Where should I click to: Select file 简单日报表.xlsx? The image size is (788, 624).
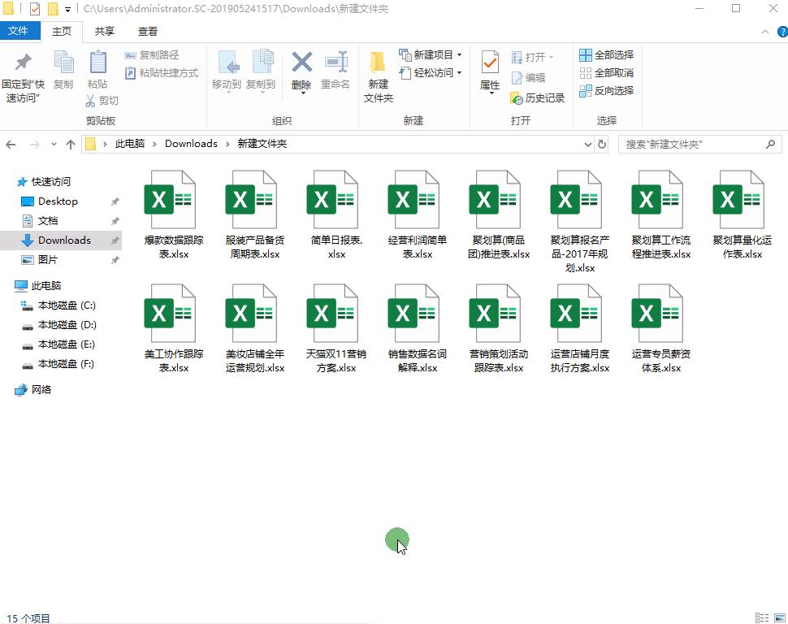[336, 215]
